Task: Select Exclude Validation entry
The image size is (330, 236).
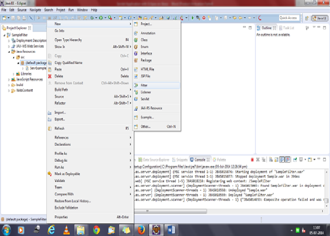Action: 90,208
